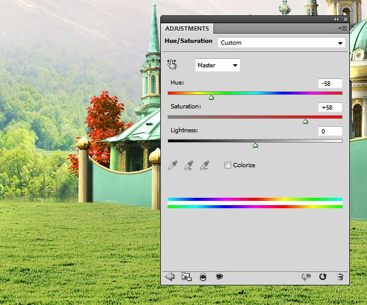This screenshot has width=367, height=305.
Task: Open the Master channel dropdown
Action: click(x=217, y=65)
